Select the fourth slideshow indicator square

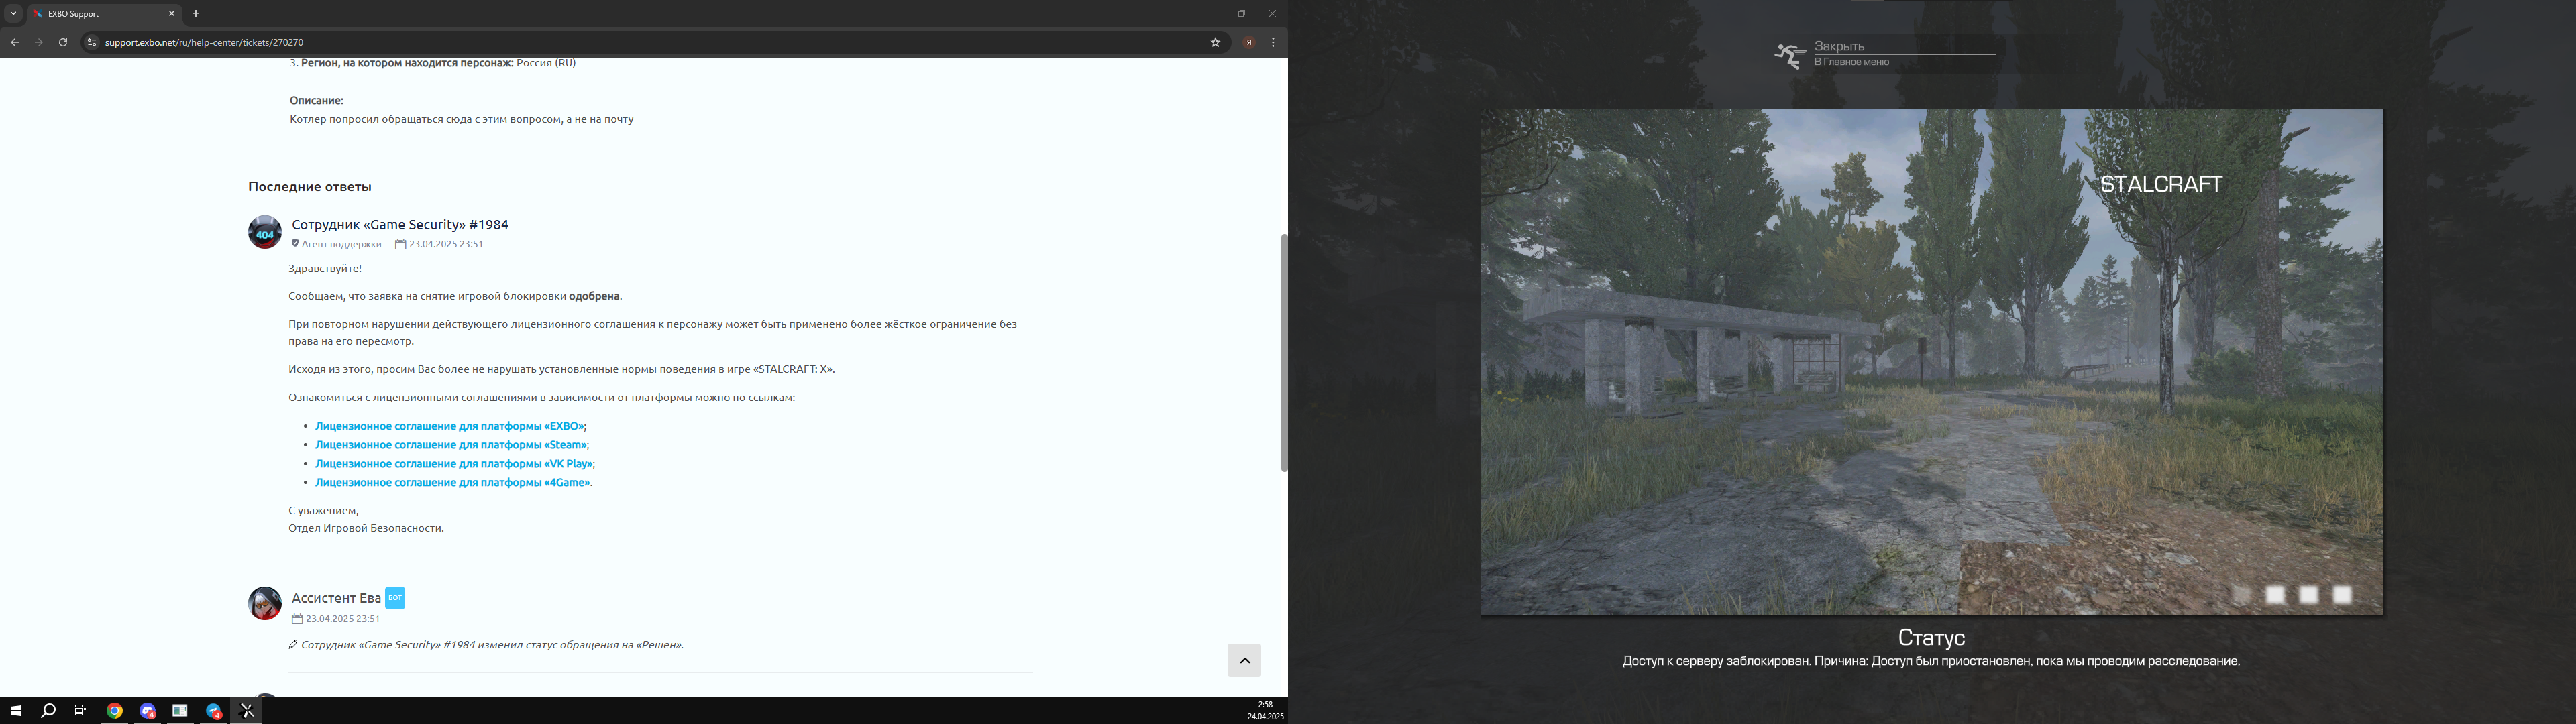pos(2342,595)
